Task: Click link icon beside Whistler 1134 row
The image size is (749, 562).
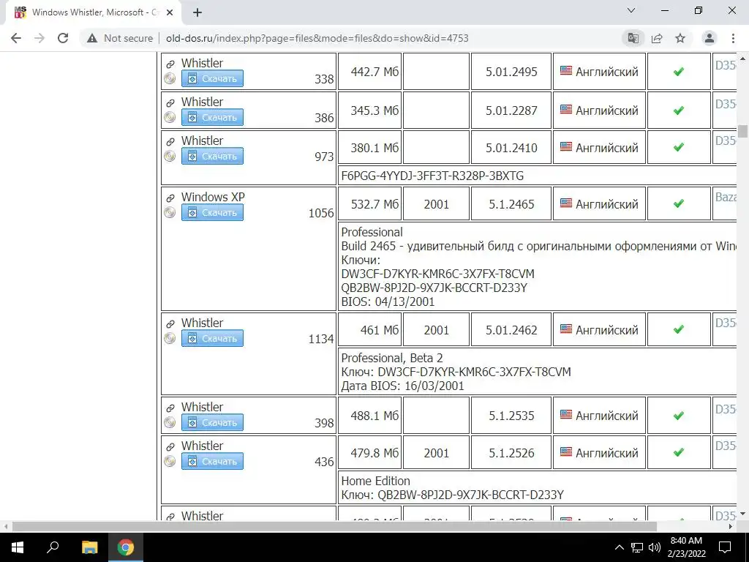Action: click(170, 323)
